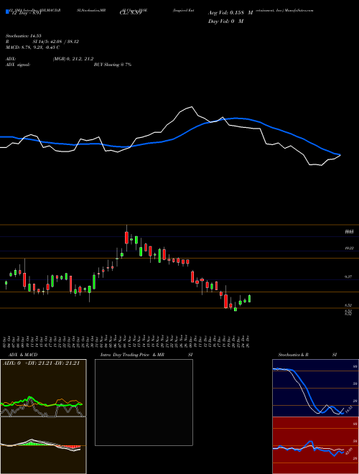
Task: Click the 'ADX: 0 +DY: 21.21 -DY: 21.21' header
Action: pos(41,363)
